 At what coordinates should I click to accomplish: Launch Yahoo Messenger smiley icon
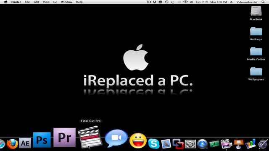coord(138,141)
